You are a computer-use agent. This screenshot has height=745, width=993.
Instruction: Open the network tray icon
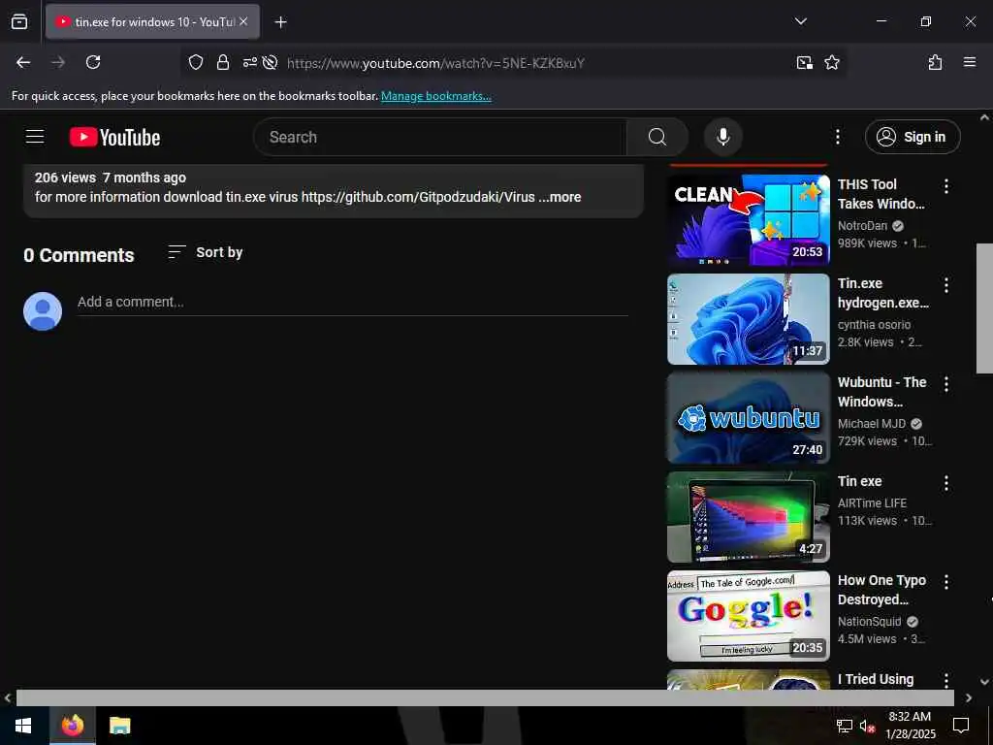pyautogui.click(x=845, y=726)
